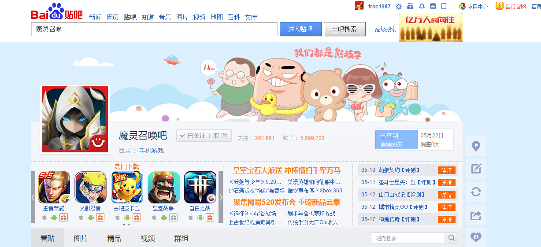Click the 已签到 sign-in button

(396, 140)
